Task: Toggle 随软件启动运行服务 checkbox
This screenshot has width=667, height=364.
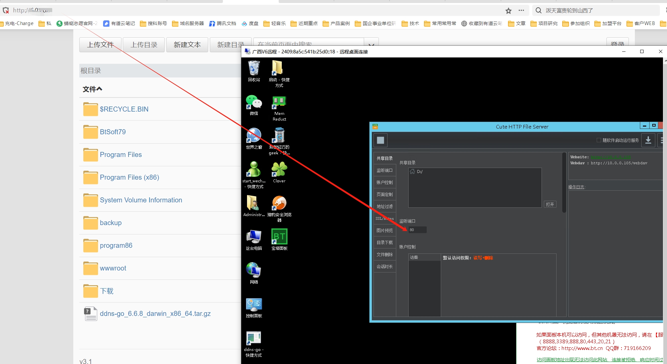Action: pyautogui.click(x=595, y=140)
